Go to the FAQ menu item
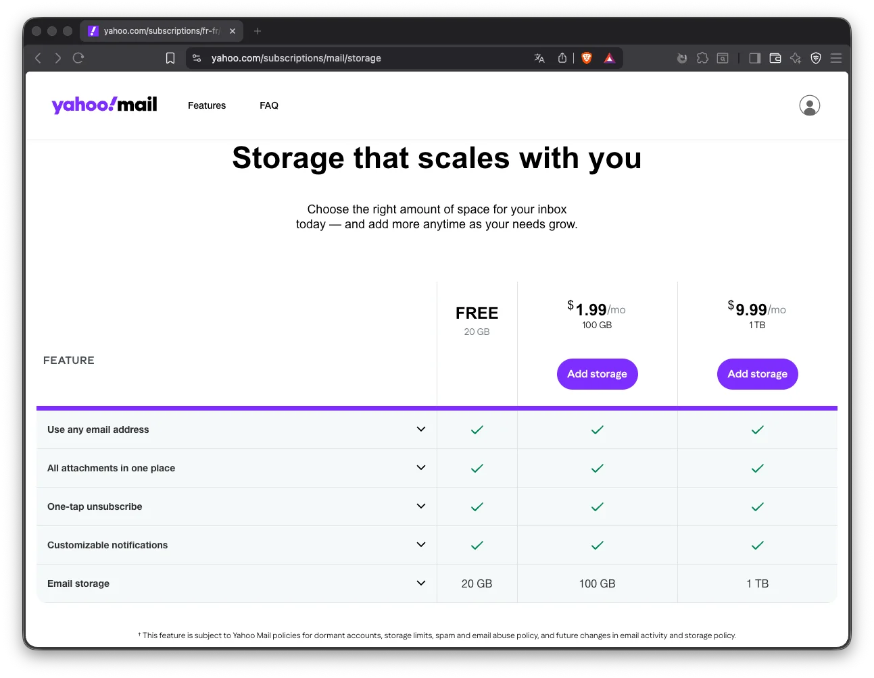 [x=269, y=105]
